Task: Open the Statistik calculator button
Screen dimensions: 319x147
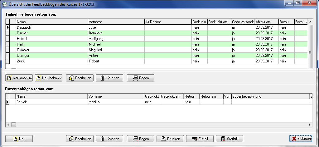Action: click(x=230, y=139)
